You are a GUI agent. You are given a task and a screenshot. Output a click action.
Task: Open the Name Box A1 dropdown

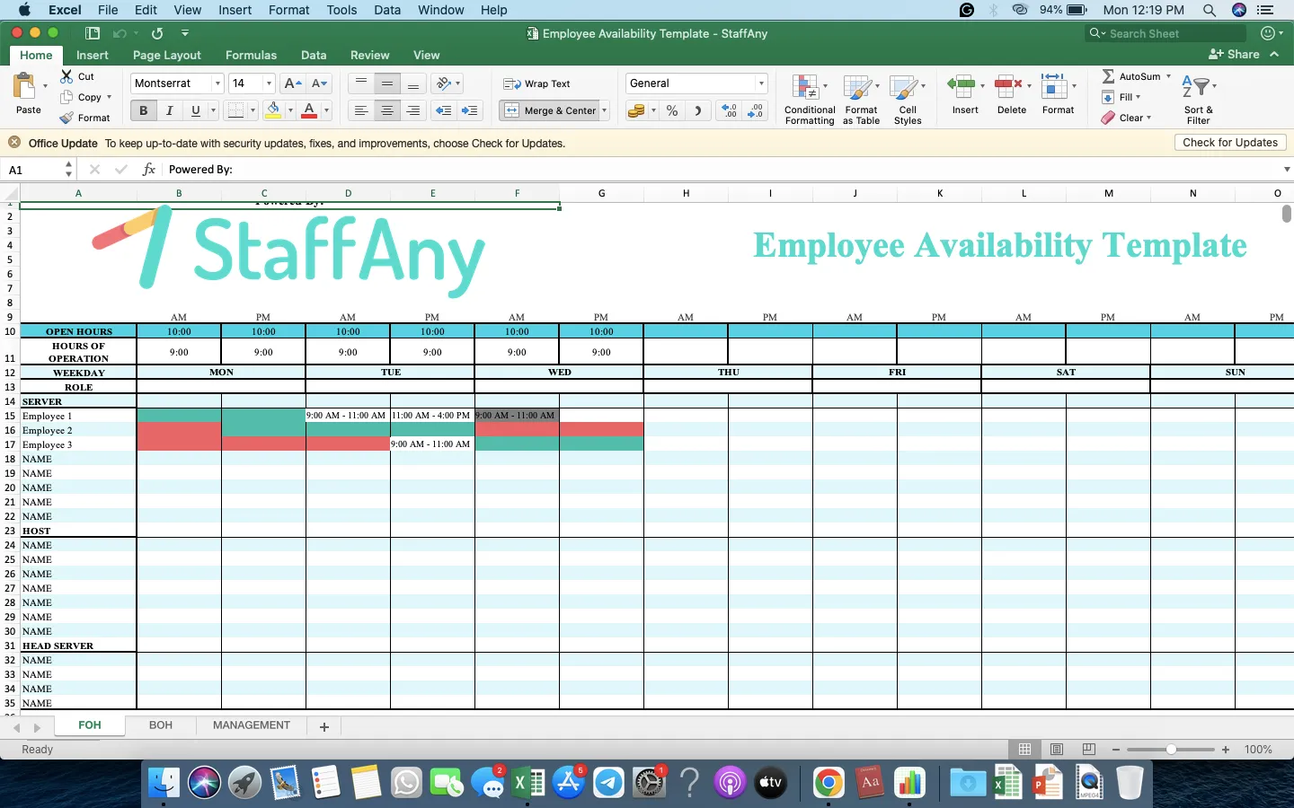[x=68, y=169]
